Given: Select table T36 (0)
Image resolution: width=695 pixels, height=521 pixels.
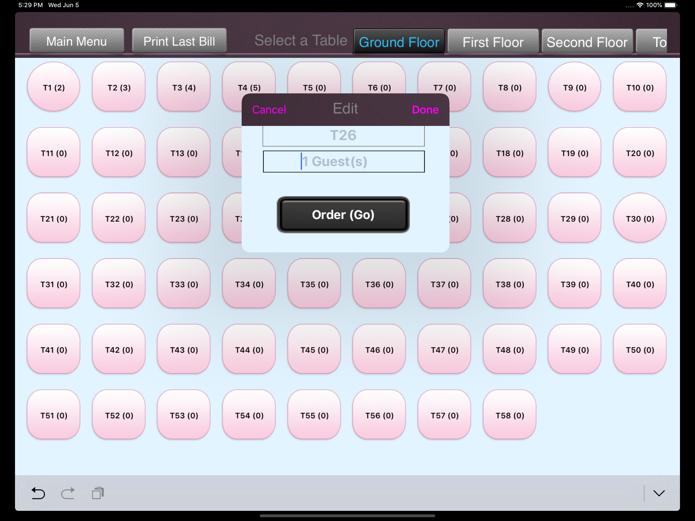Looking at the screenshot, I should pyautogui.click(x=379, y=283).
